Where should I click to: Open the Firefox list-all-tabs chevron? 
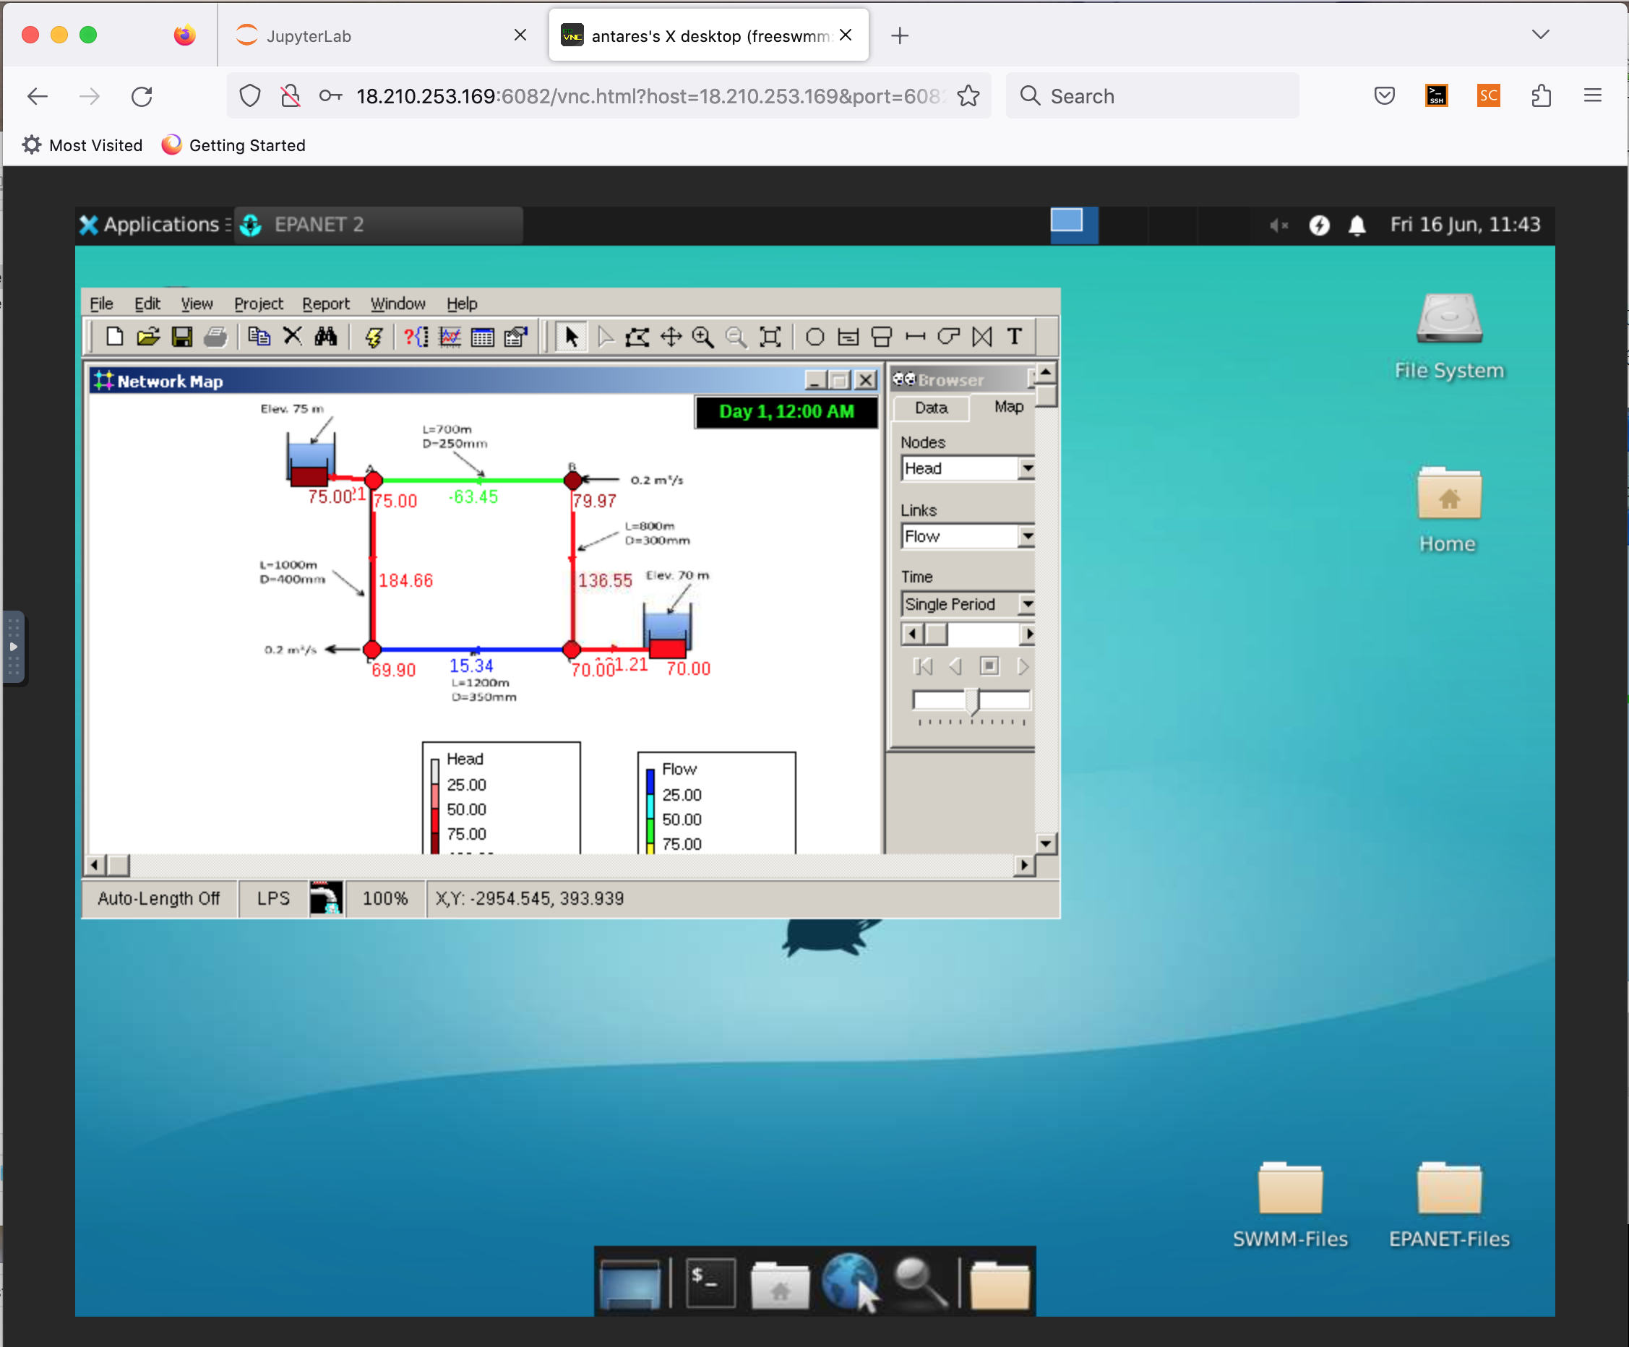[x=1541, y=35]
